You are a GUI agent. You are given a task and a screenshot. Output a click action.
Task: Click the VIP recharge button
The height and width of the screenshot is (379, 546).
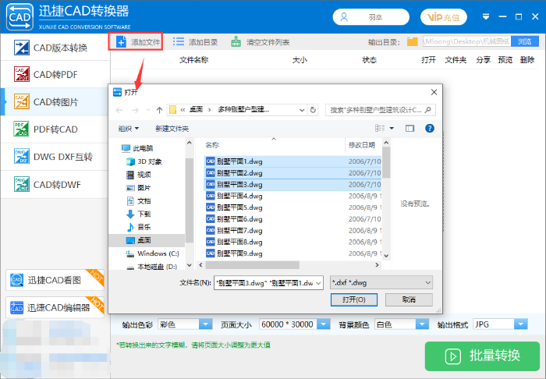coord(443,17)
